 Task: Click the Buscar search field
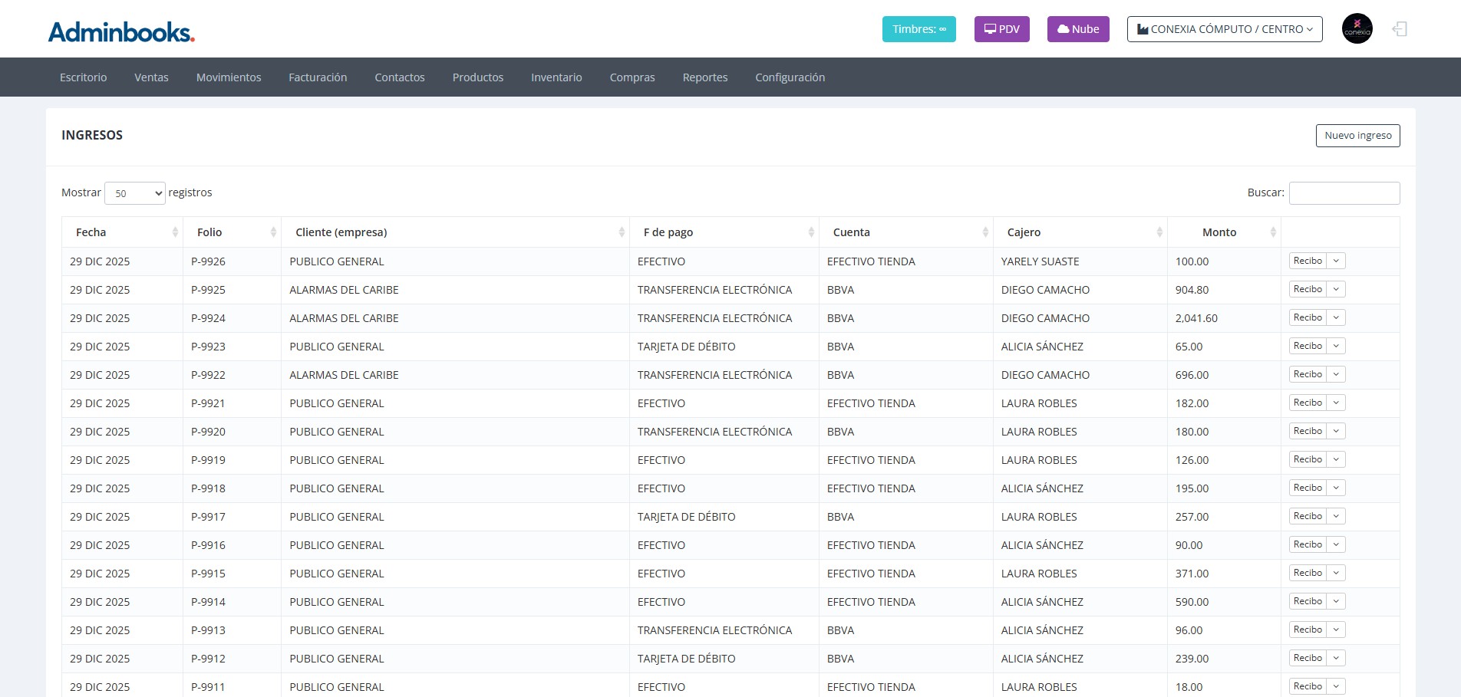(1344, 193)
